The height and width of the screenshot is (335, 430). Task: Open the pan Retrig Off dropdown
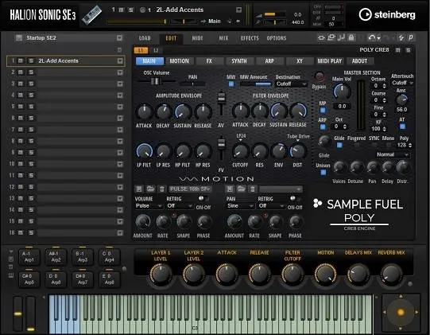click(271, 206)
